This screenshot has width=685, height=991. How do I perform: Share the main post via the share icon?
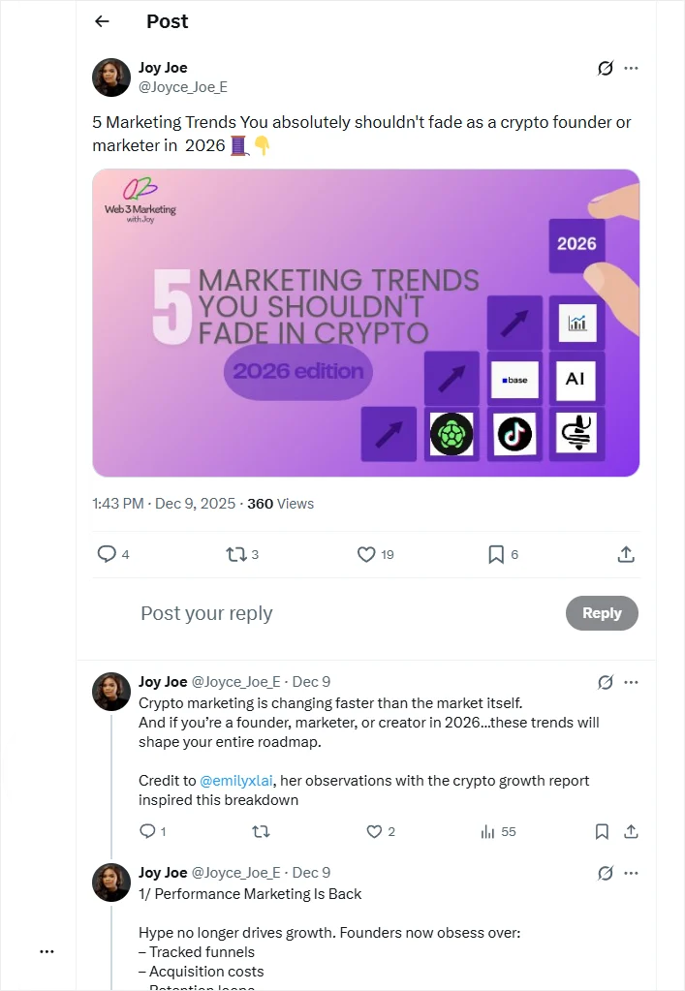pos(625,554)
